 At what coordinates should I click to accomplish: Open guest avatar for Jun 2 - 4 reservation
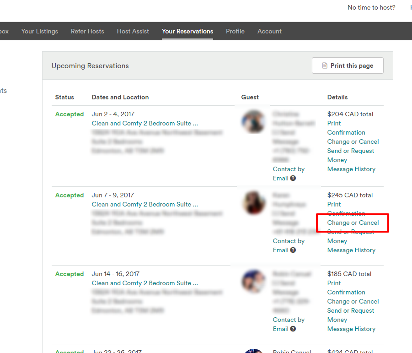pyautogui.click(x=253, y=122)
